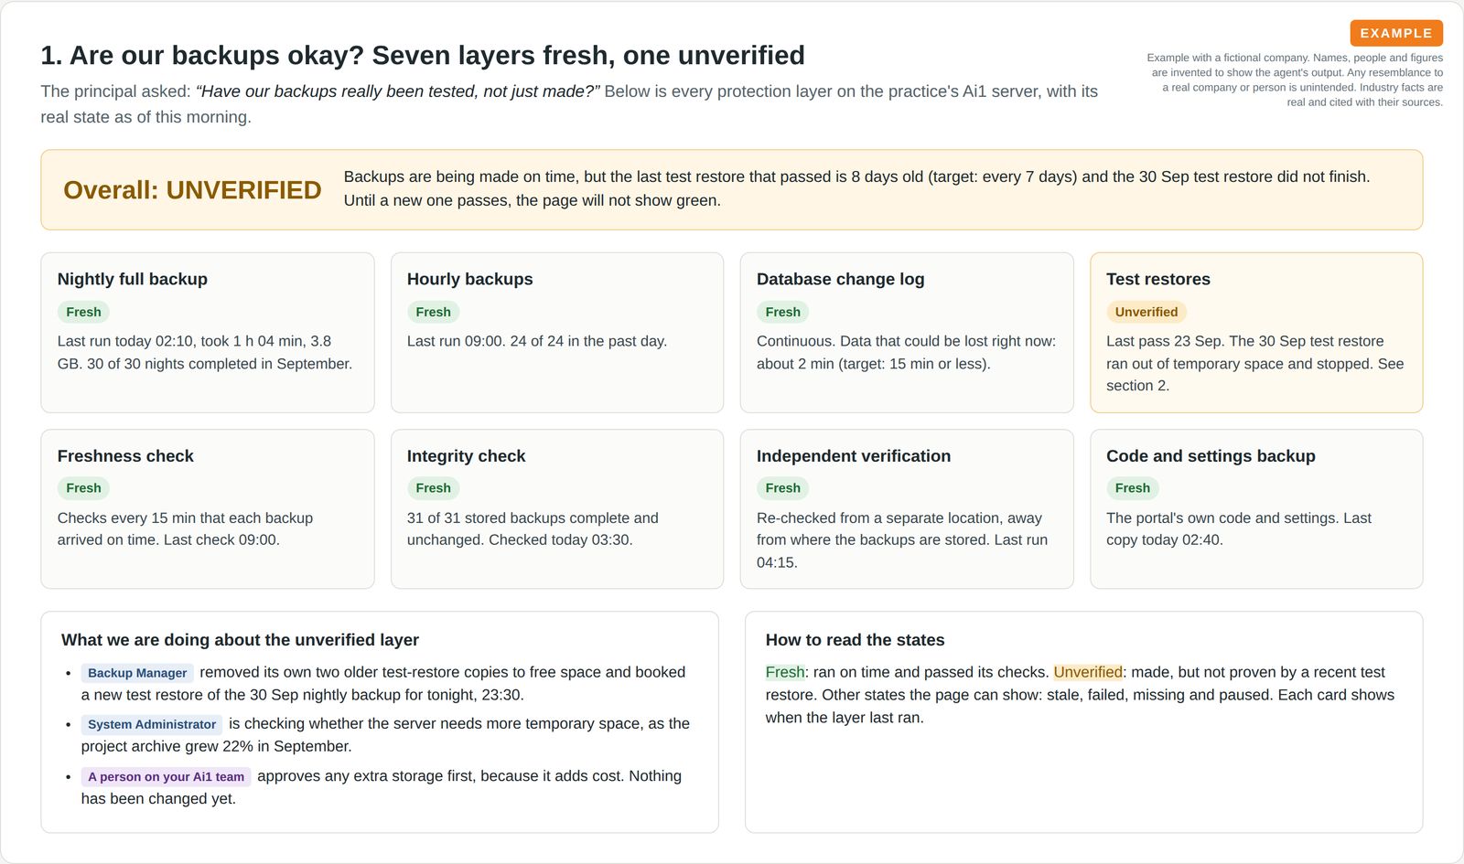Viewport: 1464px width, 864px height.
Task: Click the orange EXAMPLE badge
Action: click(x=1396, y=33)
